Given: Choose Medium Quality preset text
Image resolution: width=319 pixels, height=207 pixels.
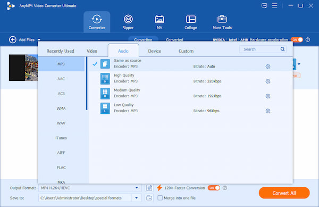Looking at the screenshot, I should pos(127,90).
